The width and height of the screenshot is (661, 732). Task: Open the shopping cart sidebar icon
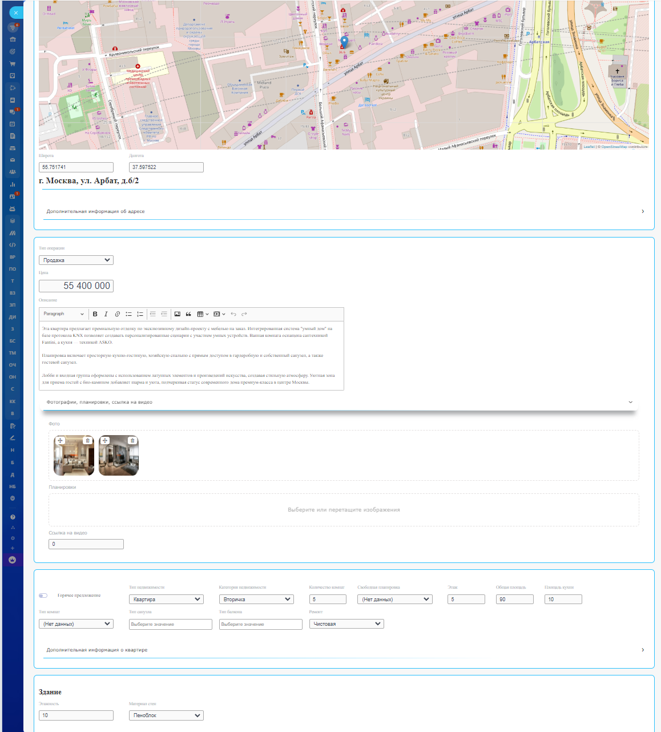[13, 64]
